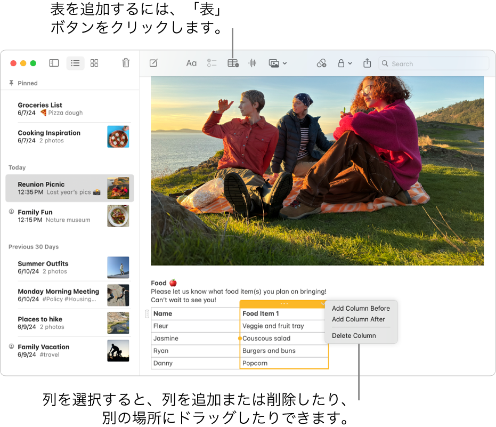
Task: Click the lock note icon
Action: coord(341,63)
